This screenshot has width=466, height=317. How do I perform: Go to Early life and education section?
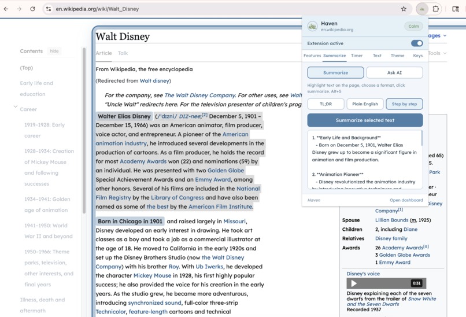tap(36, 89)
